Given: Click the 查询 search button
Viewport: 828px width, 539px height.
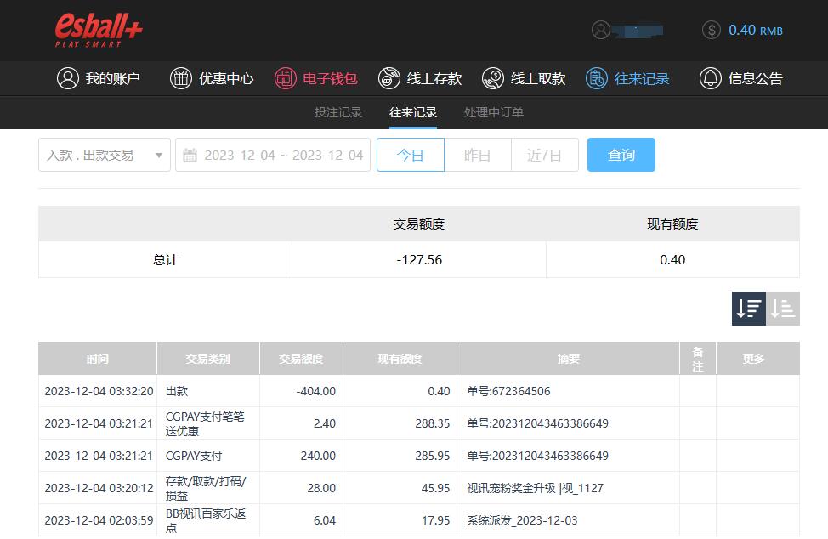Looking at the screenshot, I should pos(621,155).
